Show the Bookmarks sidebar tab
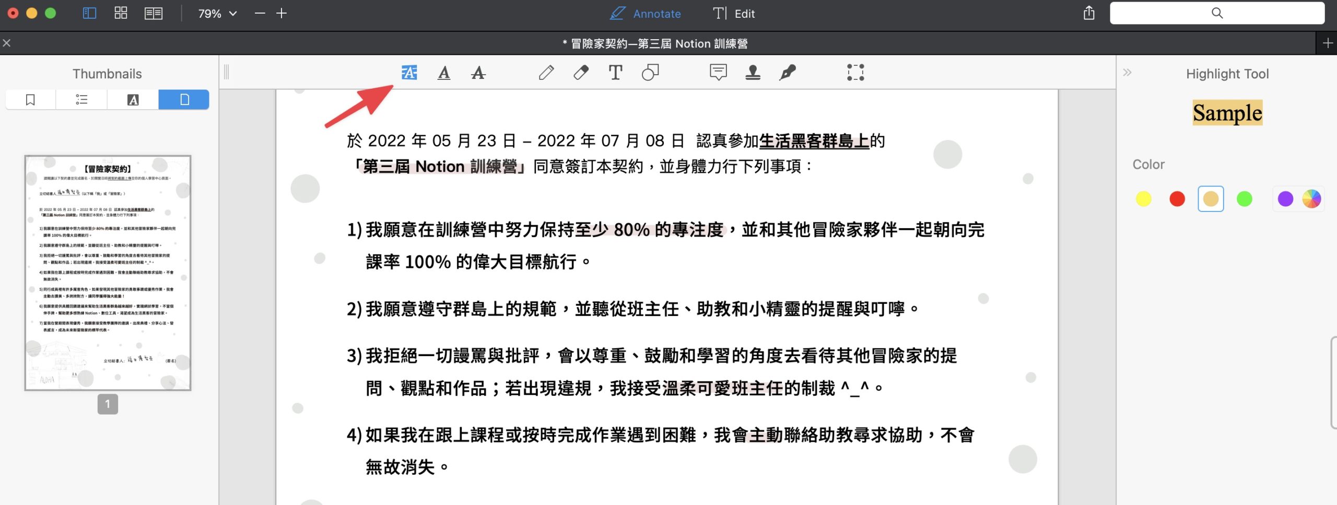Viewport: 1337px width, 505px height. click(x=30, y=99)
